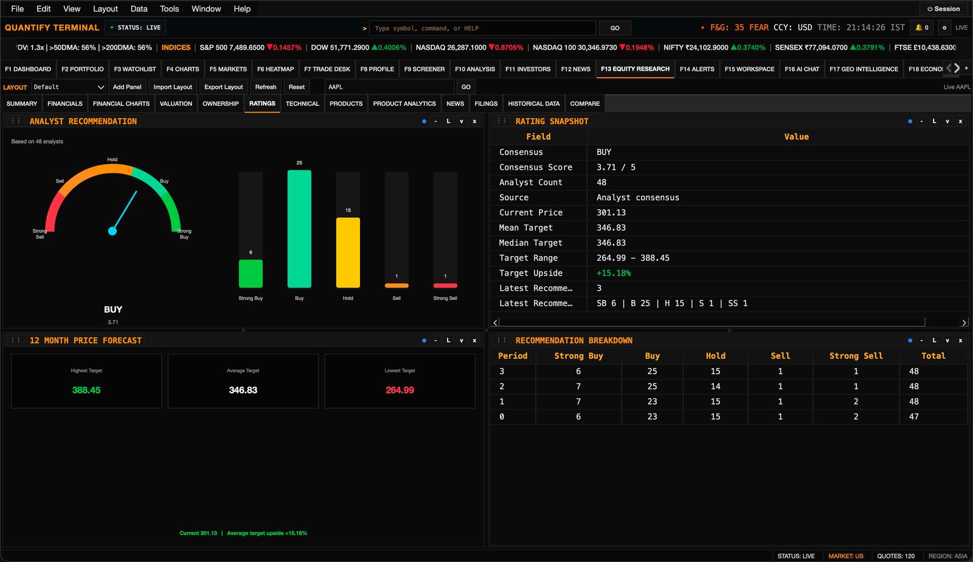The height and width of the screenshot is (562, 973).
Task: Click the Session power button
Action: [x=943, y=9]
